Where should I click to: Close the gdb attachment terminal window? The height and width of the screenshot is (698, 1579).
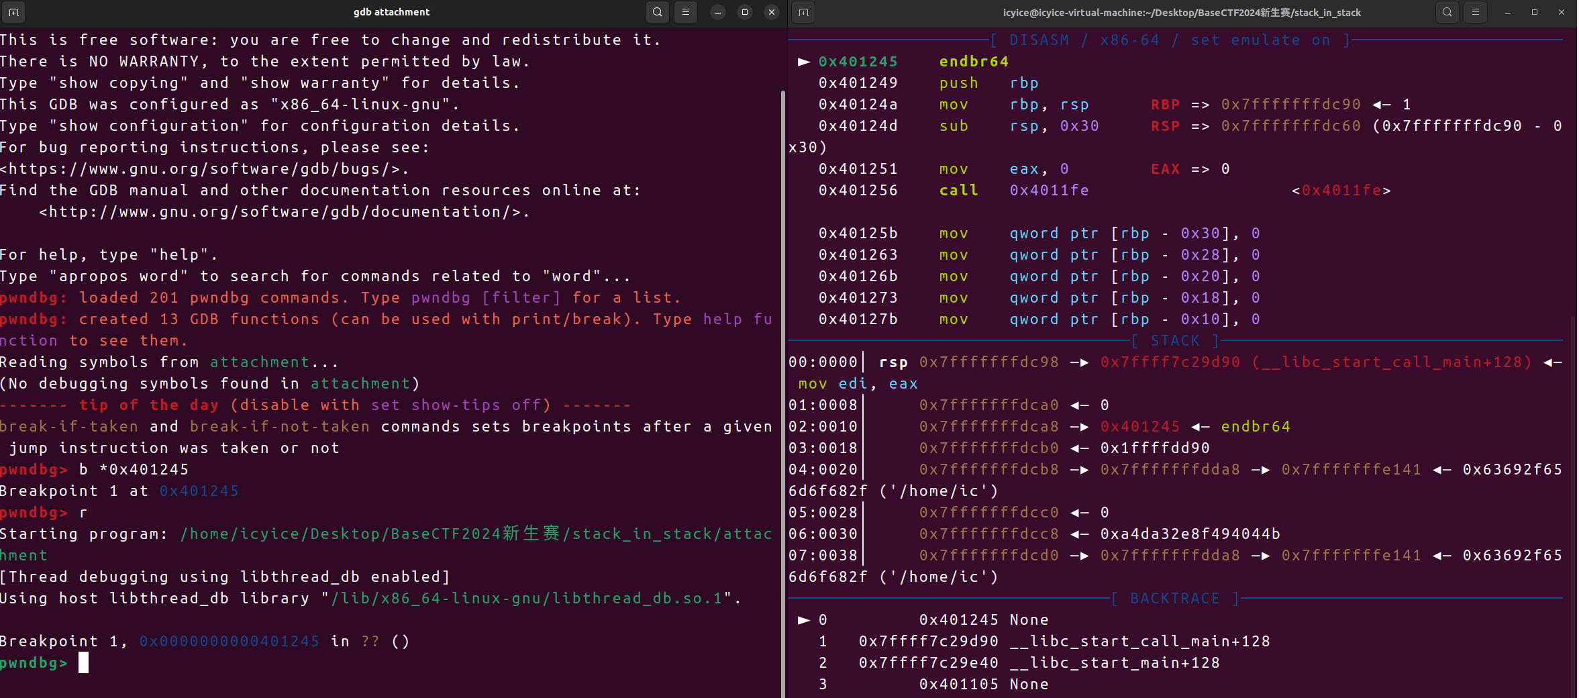point(772,12)
